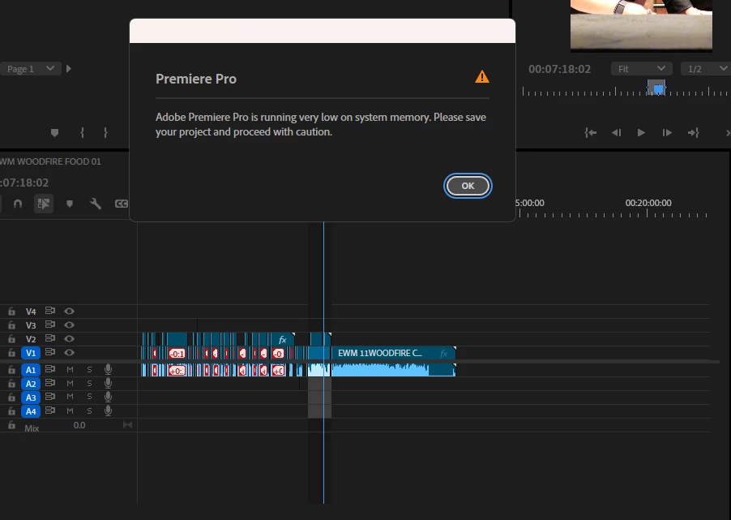731x520 pixels.
Task: Click the play arrow beside Page 1
Action: (x=69, y=69)
